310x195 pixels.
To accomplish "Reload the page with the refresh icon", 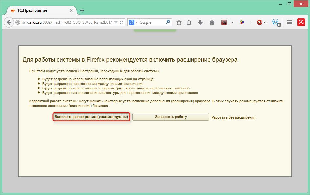I will click(x=122, y=22).
